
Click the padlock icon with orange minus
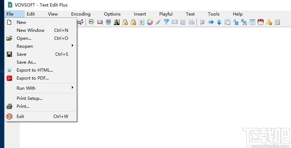tap(133, 22)
